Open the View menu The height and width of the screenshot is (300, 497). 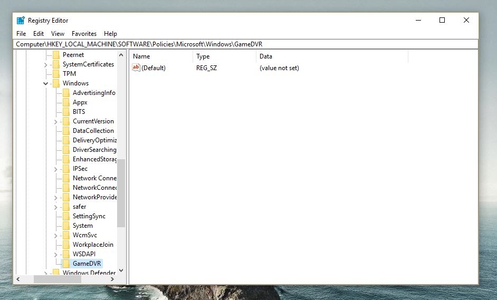point(58,34)
